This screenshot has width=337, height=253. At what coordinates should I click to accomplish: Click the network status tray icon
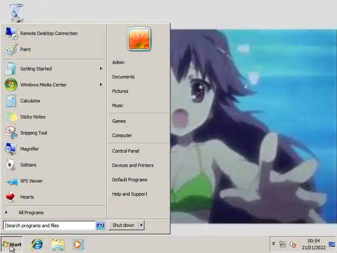(x=282, y=244)
